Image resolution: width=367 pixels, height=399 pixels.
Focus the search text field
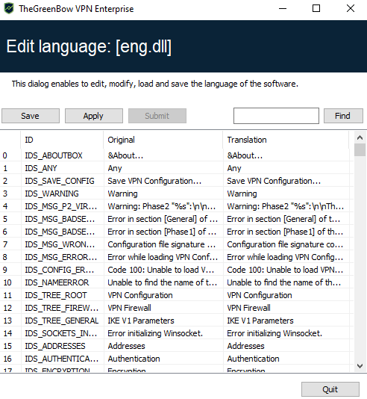pos(276,116)
